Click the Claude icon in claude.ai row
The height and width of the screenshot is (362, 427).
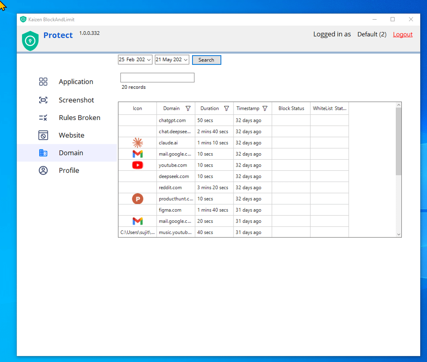(x=137, y=143)
